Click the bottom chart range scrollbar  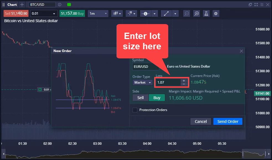point(136,154)
